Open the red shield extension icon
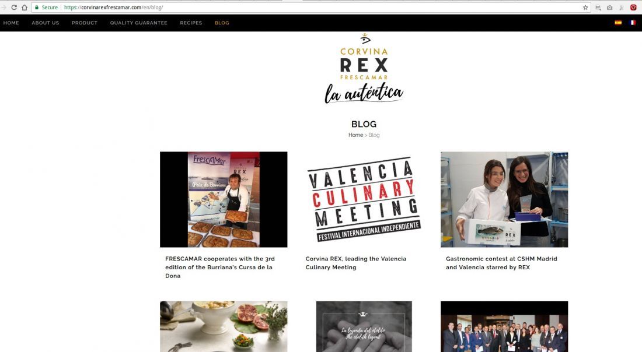Screen dimensions: 642x352 pos(633,8)
